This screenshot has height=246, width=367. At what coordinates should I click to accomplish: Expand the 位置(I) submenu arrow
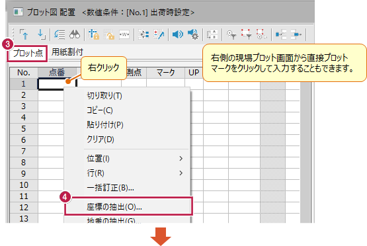(x=181, y=159)
